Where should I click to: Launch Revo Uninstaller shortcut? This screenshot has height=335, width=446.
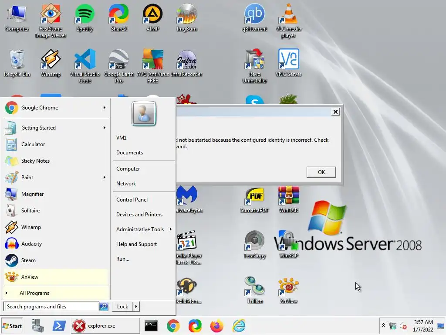click(x=254, y=66)
